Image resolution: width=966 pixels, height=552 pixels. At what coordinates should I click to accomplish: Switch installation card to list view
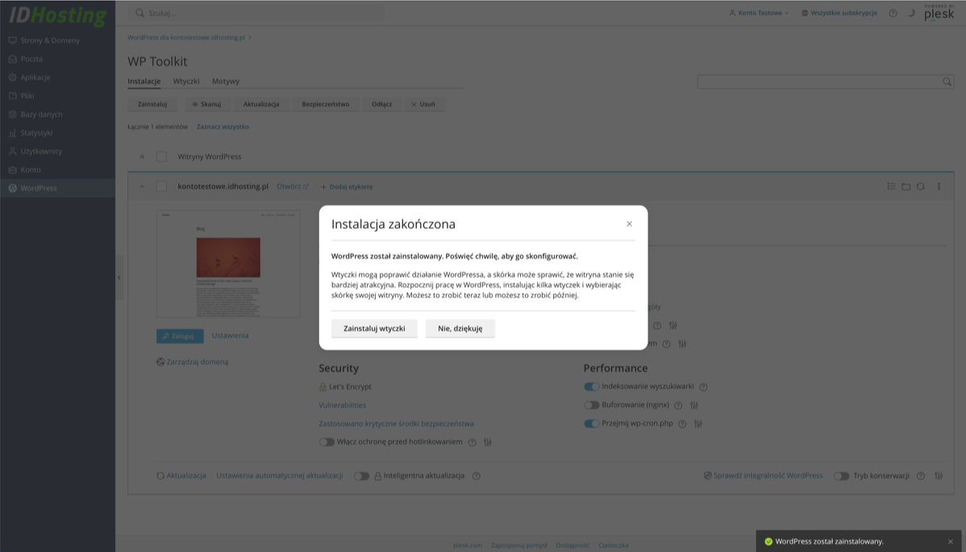[x=890, y=186]
